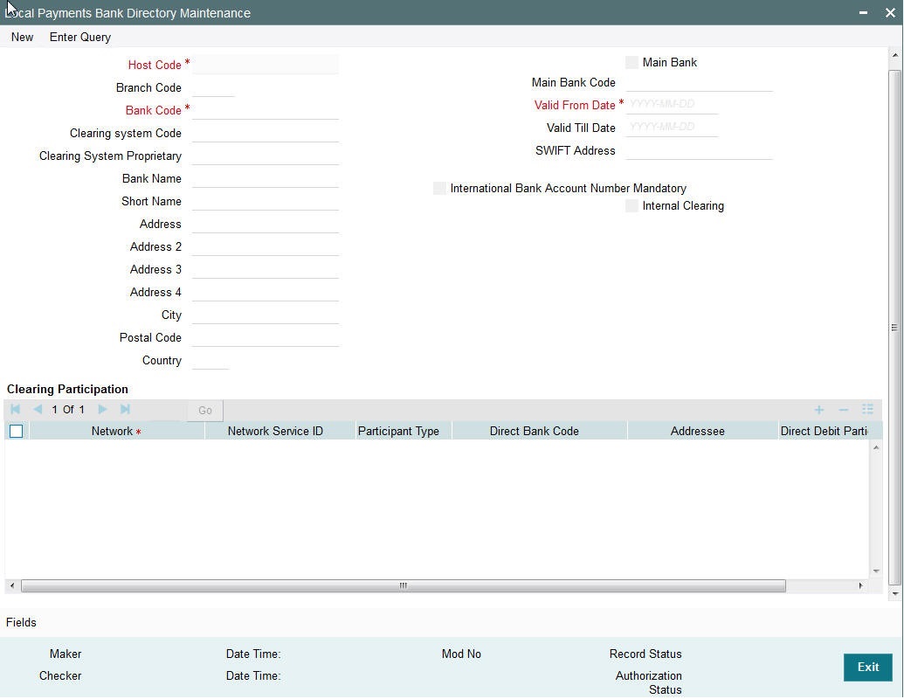Focus the City input
Screen dimensions: 904x699
point(266,315)
